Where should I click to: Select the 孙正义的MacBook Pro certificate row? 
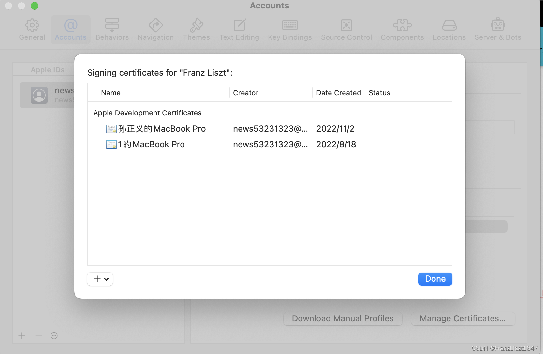click(270, 129)
